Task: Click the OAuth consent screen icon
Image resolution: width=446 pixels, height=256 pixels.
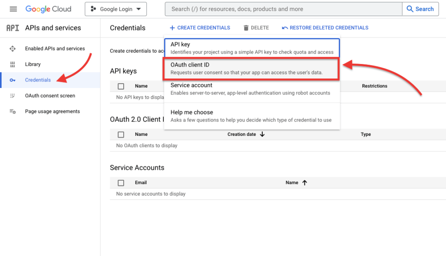Action: click(x=13, y=96)
